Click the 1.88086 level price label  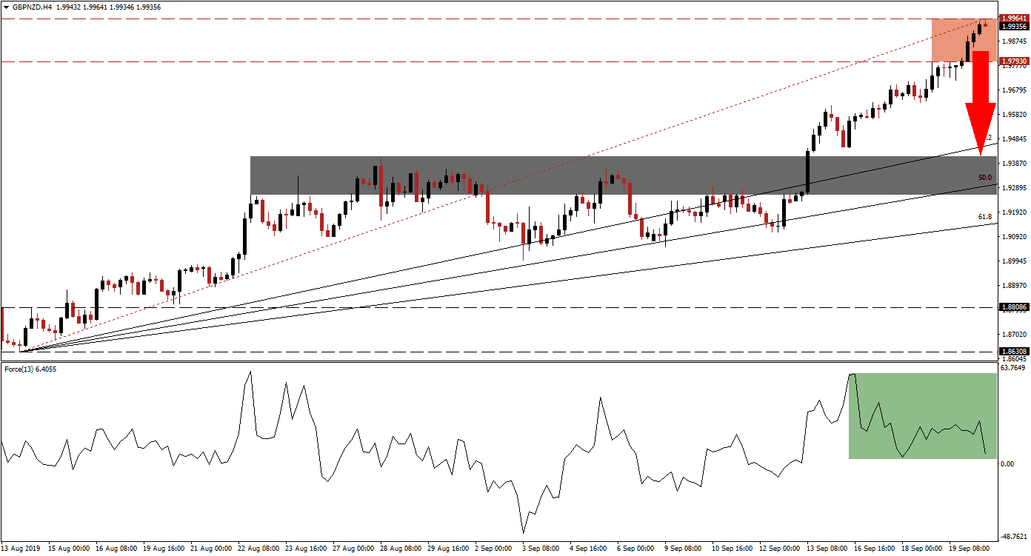pyautogui.click(x=1012, y=307)
